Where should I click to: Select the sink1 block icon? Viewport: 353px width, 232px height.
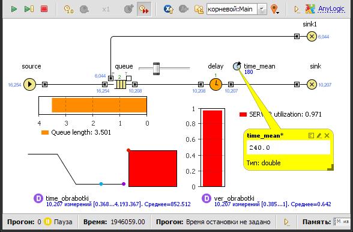tap(312, 36)
